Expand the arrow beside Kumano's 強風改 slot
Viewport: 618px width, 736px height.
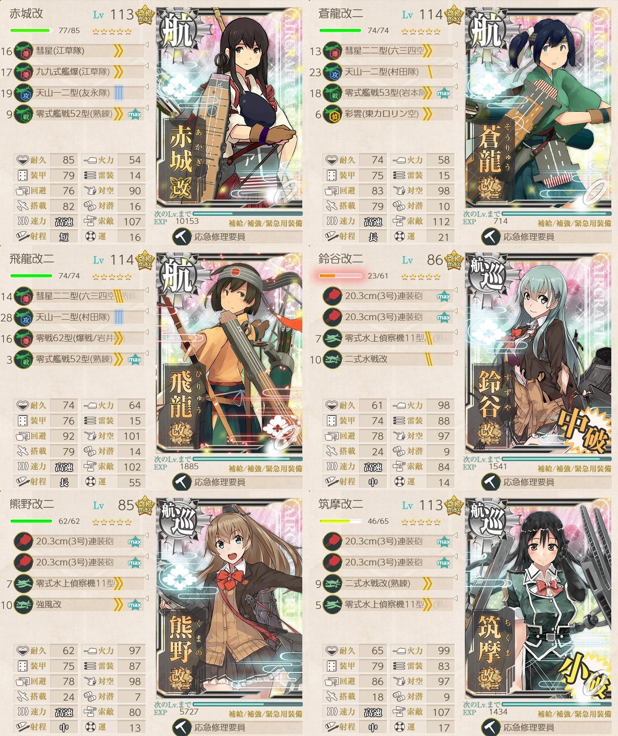[x=146, y=599]
